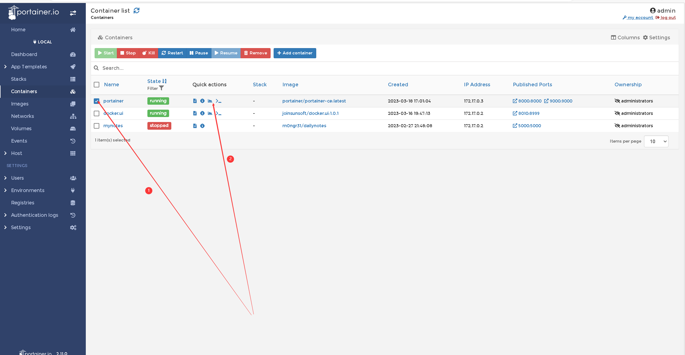This screenshot has height=355, width=685.
Task: Open stats for portainer container
Action: [x=210, y=101]
